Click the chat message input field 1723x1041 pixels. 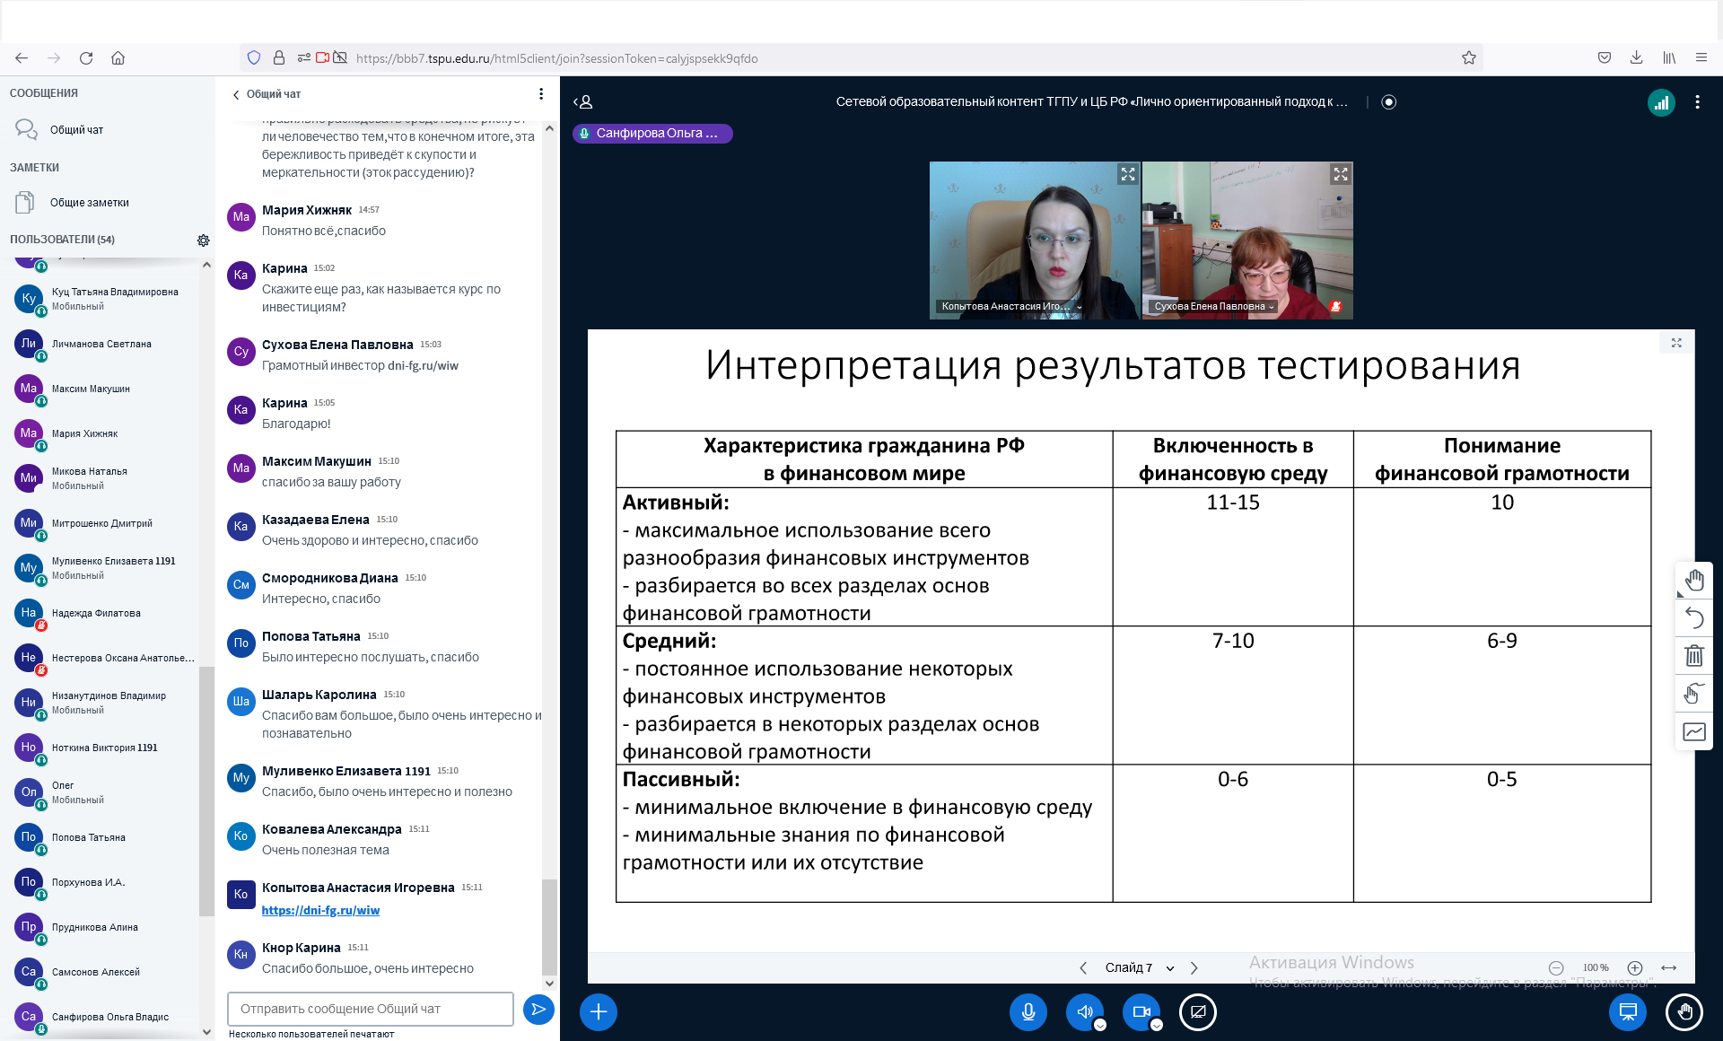(371, 1009)
